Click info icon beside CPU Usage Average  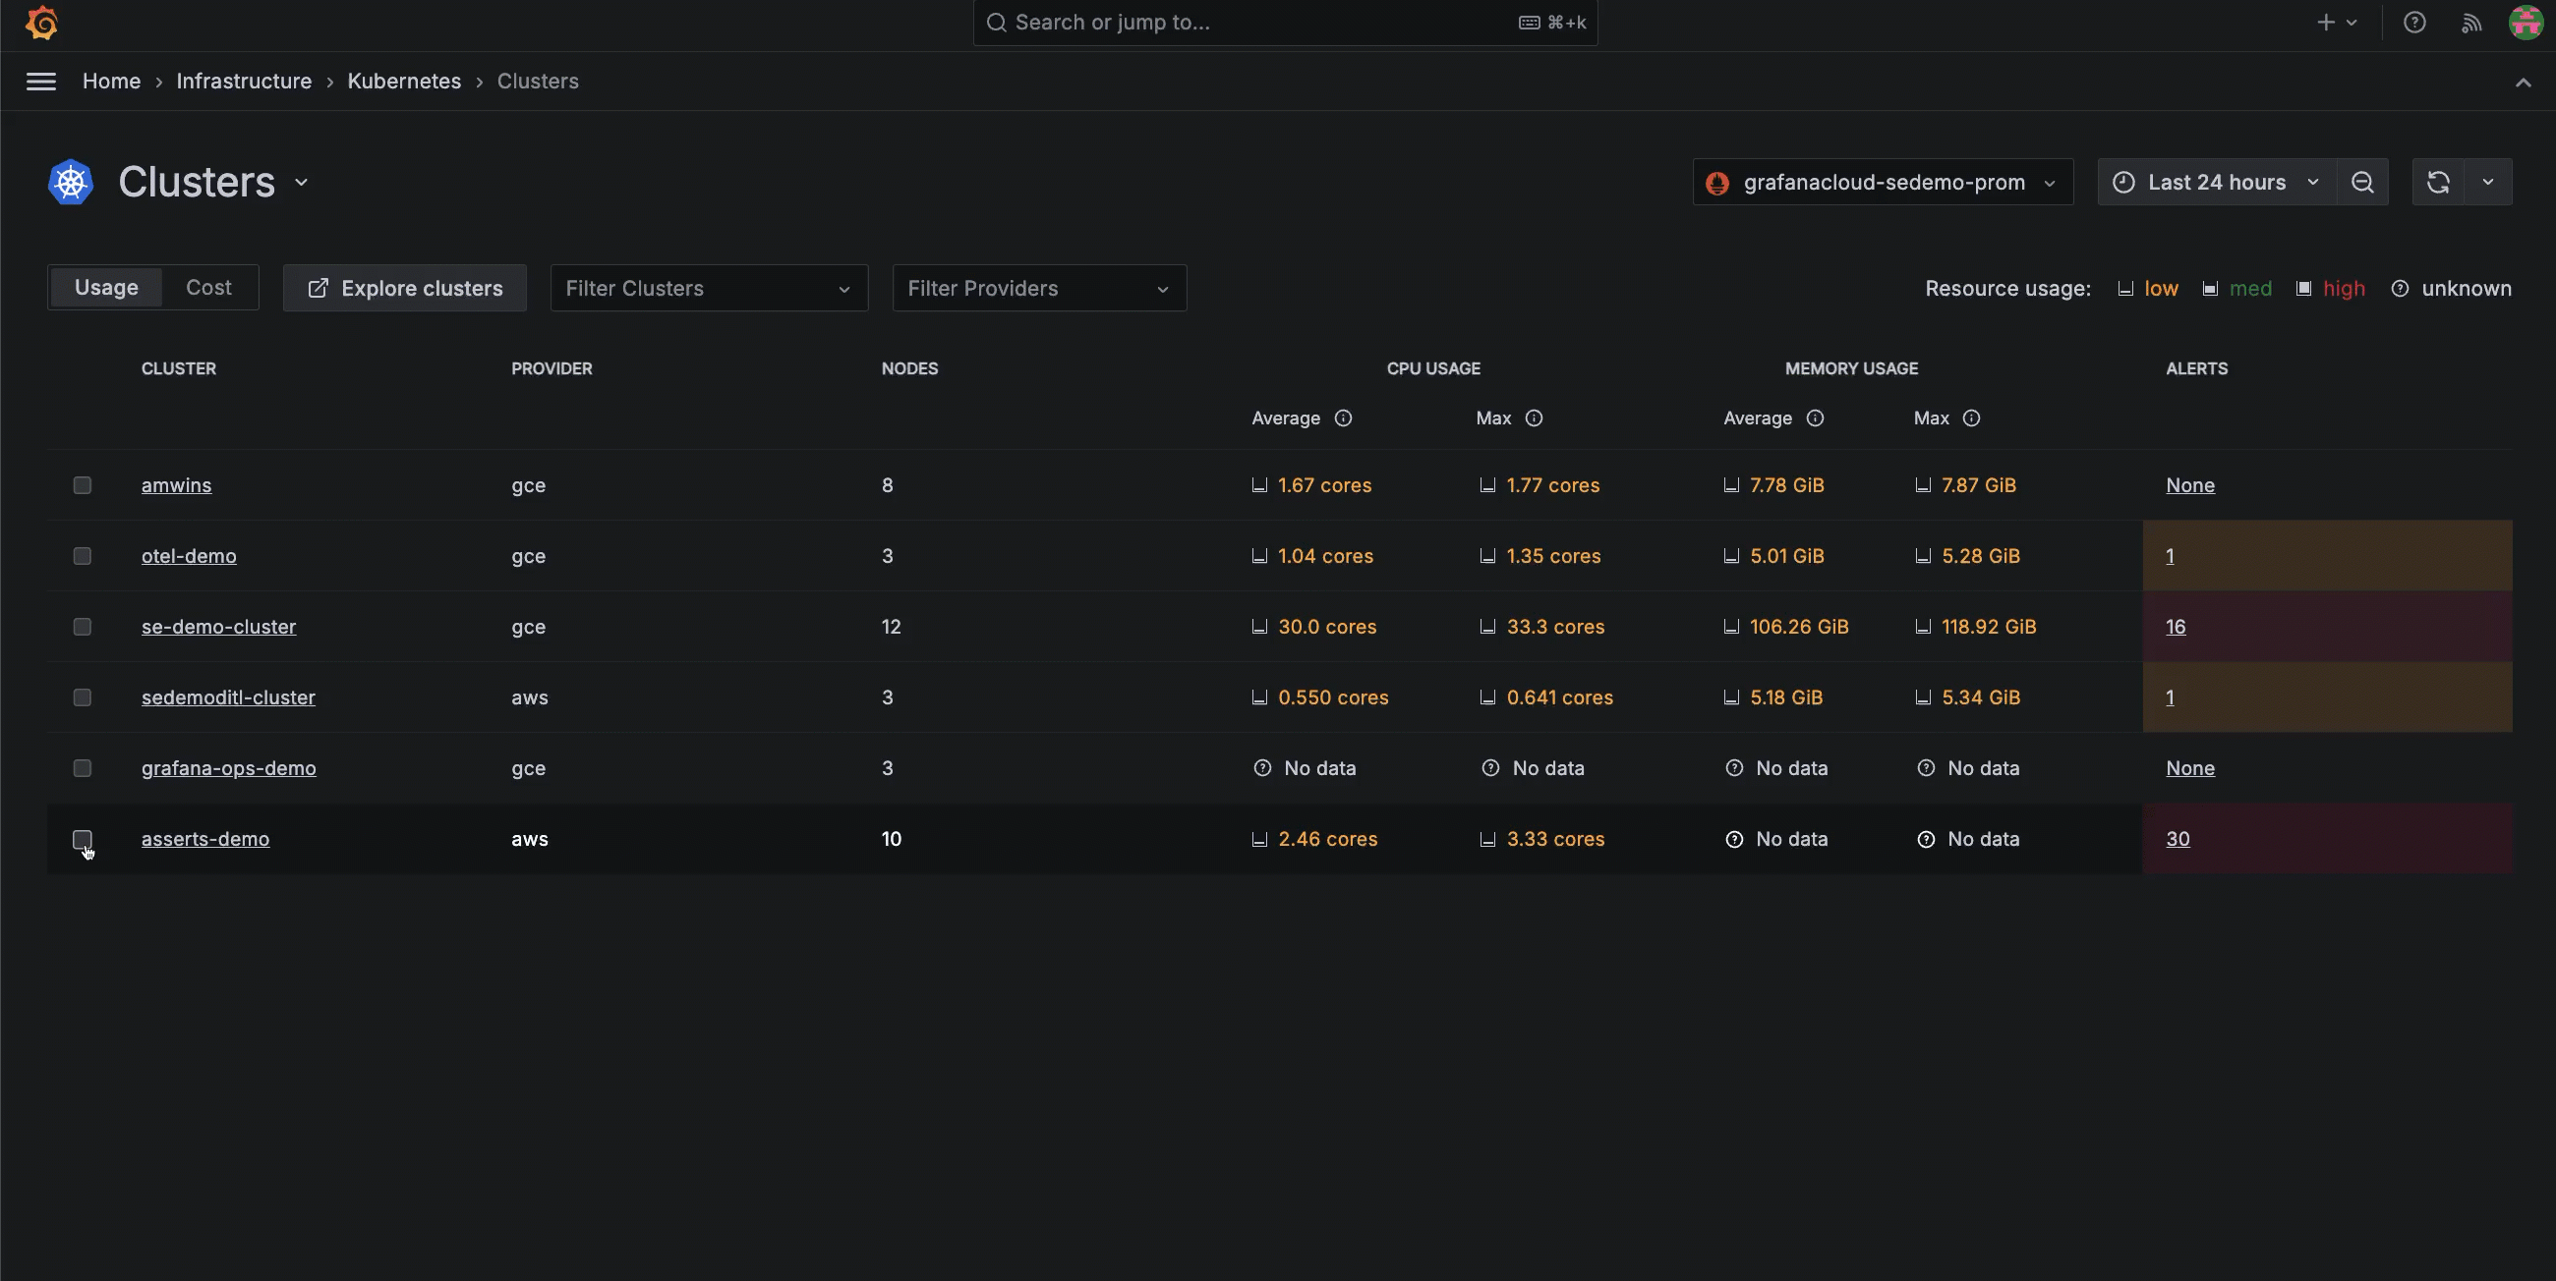click(1343, 418)
